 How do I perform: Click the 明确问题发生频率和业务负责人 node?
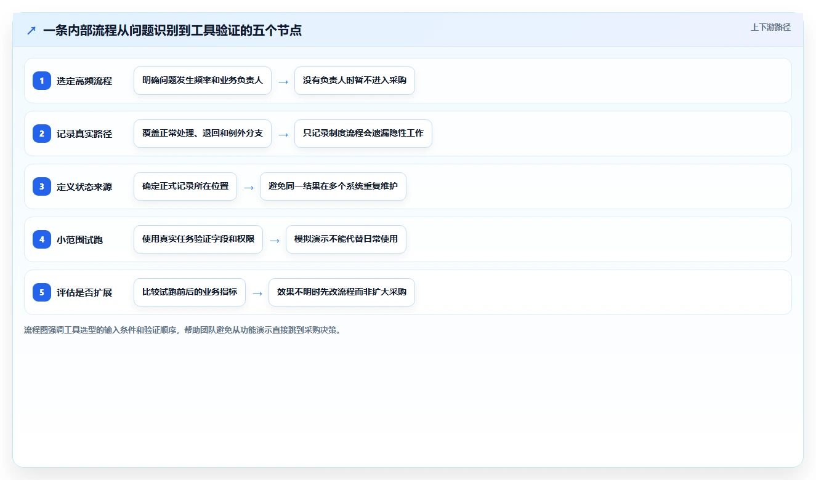[203, 81]
